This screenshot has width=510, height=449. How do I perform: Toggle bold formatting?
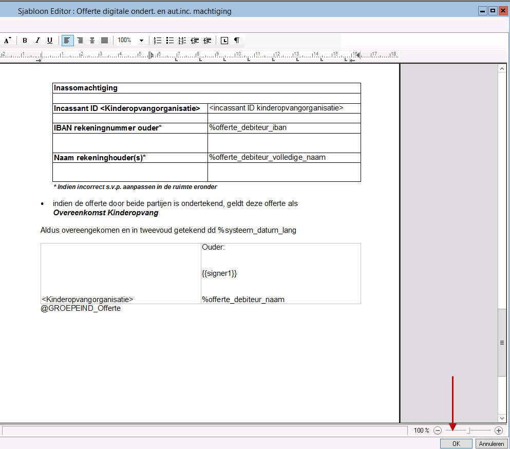click(25, 41)
